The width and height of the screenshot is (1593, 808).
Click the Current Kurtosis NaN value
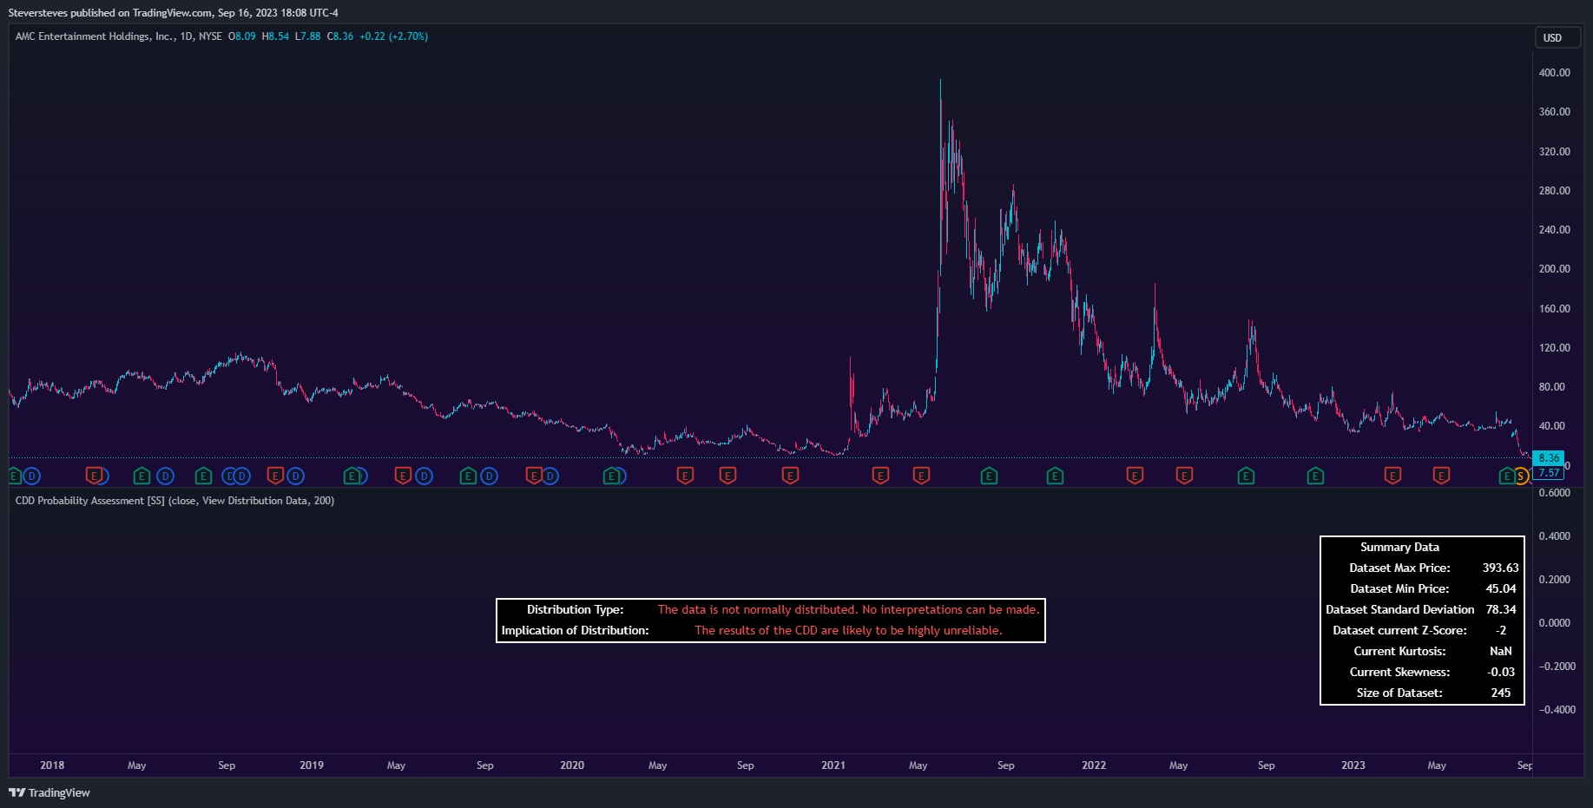pos(1501,652)
